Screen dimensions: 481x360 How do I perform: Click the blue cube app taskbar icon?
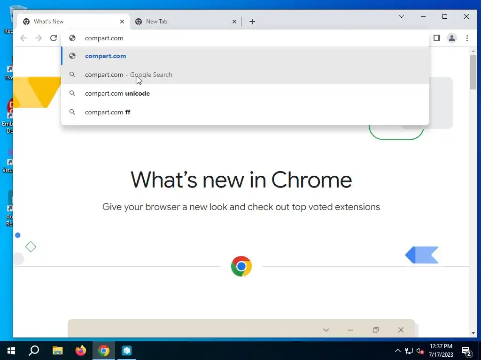(127, 351)
